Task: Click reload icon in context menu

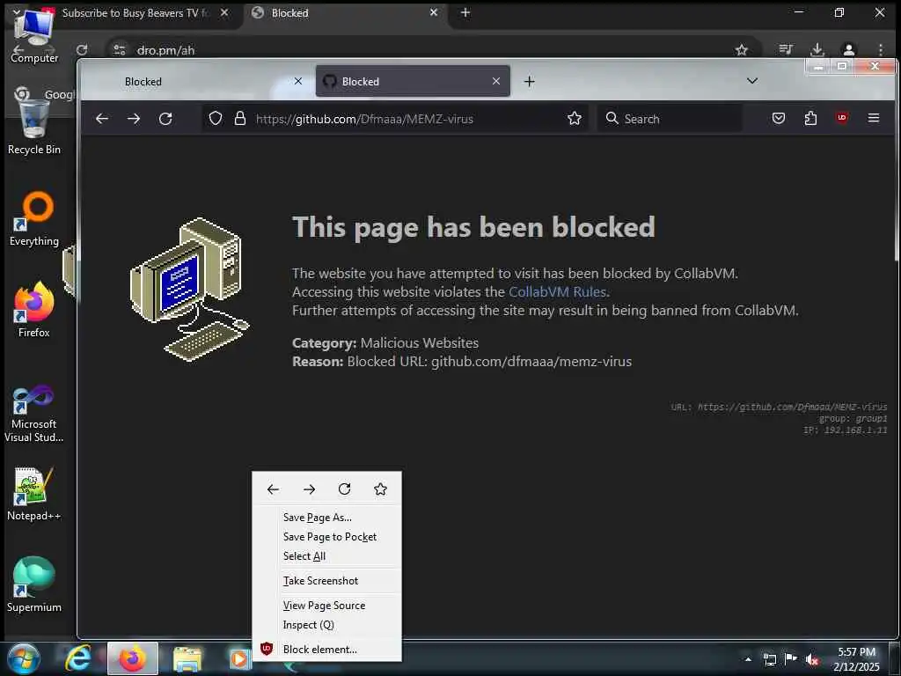Action: [345, 489]
